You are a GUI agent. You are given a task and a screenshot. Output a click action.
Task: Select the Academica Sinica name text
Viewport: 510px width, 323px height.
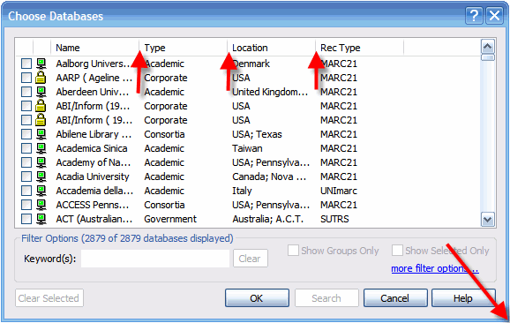coord(92,148)
